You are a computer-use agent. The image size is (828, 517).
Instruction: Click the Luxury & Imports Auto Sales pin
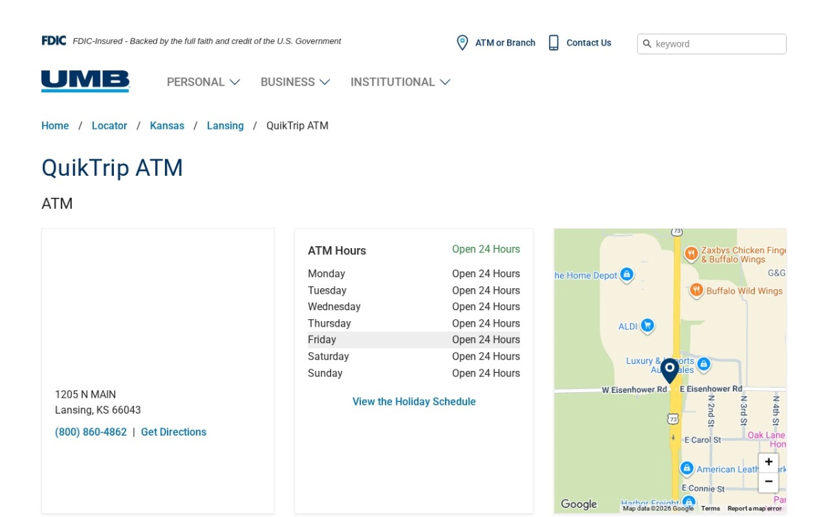703,363
